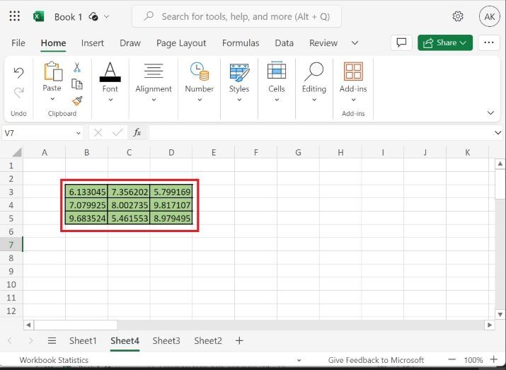Select the row 7 header
The height and width of the screenshot is (370, 506).
click(11, 245)
